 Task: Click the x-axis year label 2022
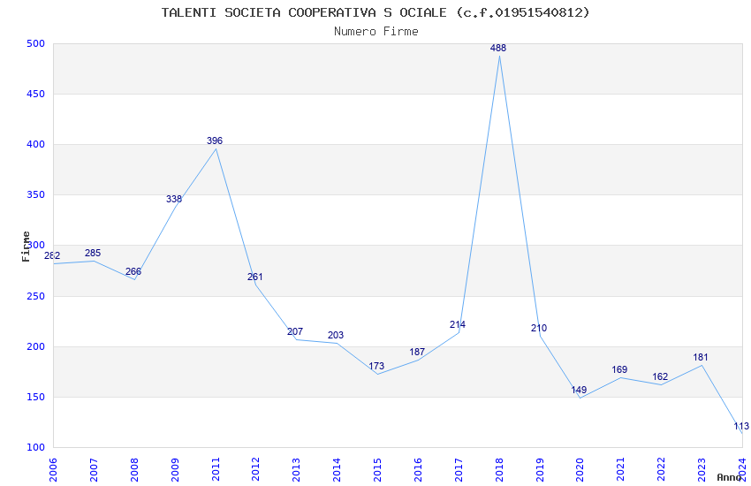point(662,470)
